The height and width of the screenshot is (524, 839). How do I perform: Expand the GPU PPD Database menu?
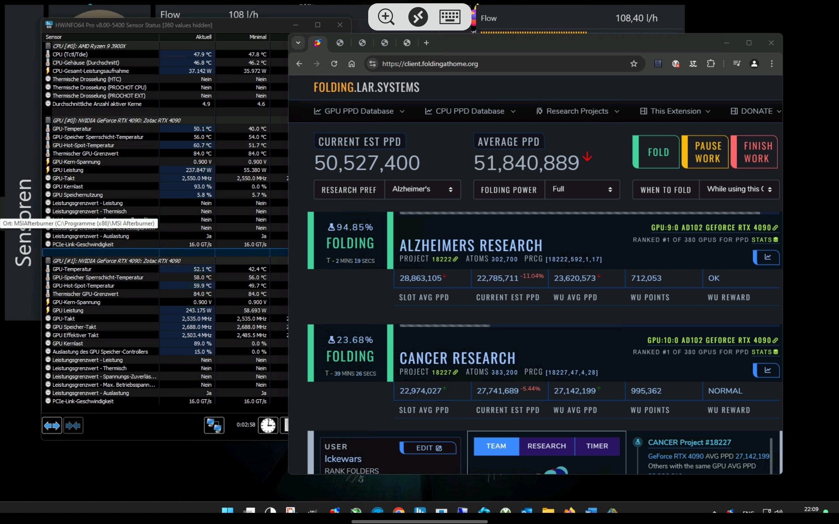click(x=359, y=111)
